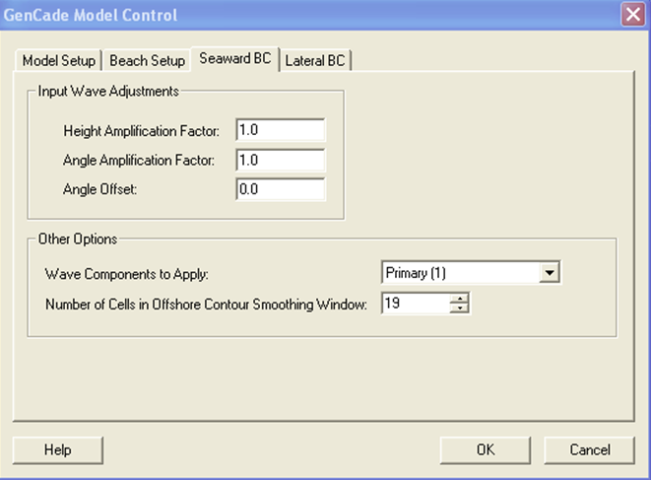Viewport: 651px width, 480px height.
Task: Cancel the Model Control dialog
Action: coord(590,450)
